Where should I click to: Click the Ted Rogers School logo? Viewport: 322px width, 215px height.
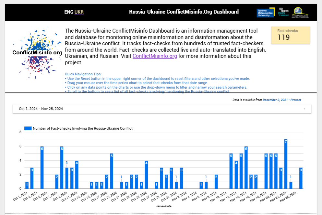(x=283, y=12)
